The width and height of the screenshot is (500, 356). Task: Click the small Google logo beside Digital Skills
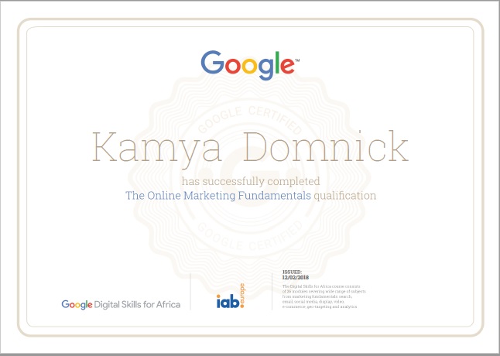click(x=77, y=305)
